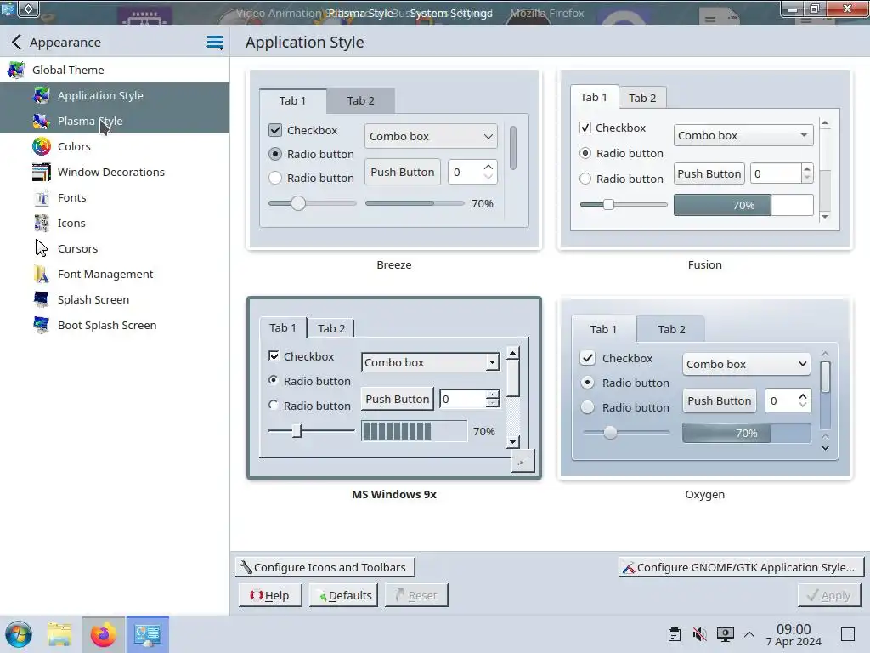
Task: Select Tab 1 in Oxygen preview
Action: pos(603,329)
